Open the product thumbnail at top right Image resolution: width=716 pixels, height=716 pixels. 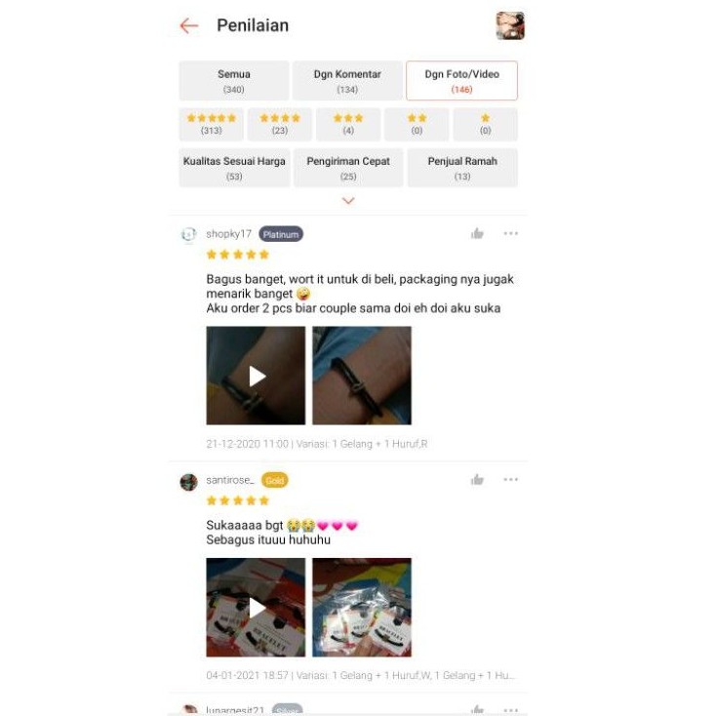pyautogui.click(x=510, y=26)
